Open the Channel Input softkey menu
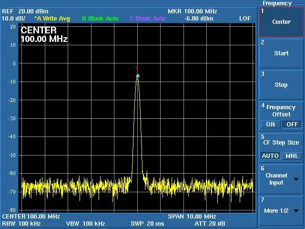Screen dimensions: 305x229 point(281,179)
